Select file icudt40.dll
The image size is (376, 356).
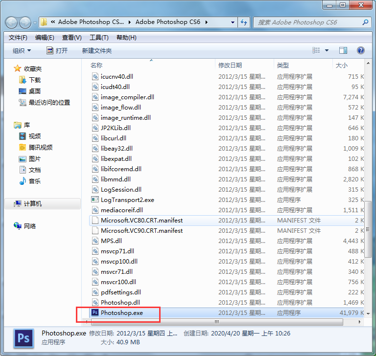pyautogui.click(x=115, y=87)
